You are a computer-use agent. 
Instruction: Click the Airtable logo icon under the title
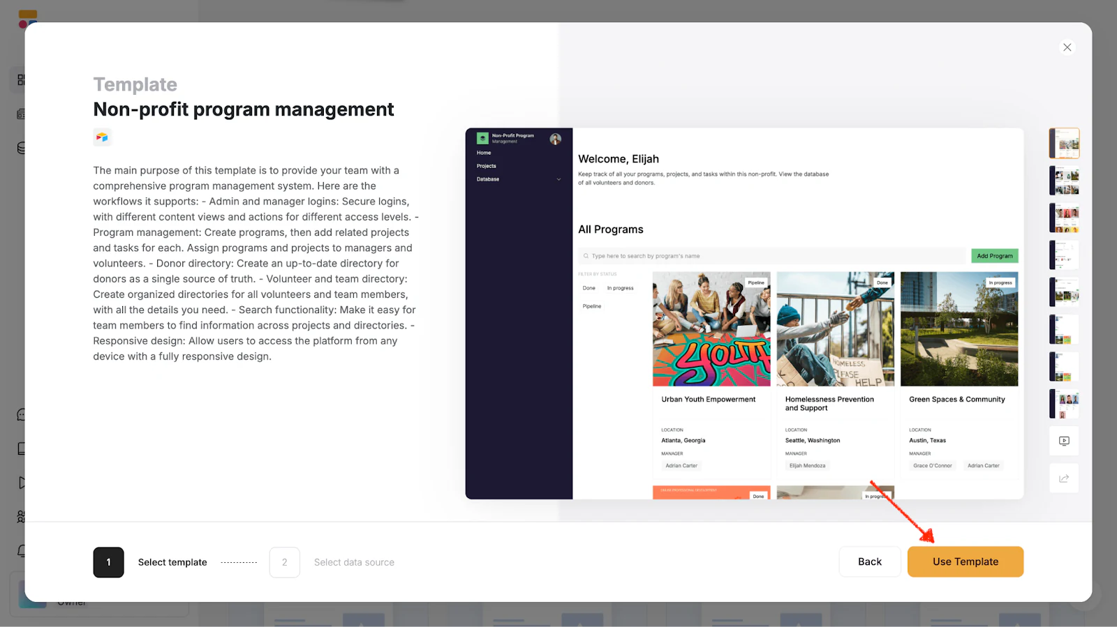[102, 137]
